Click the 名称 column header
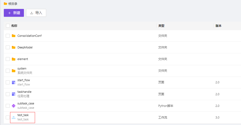The image size is (241, 125). click(14, 26)
